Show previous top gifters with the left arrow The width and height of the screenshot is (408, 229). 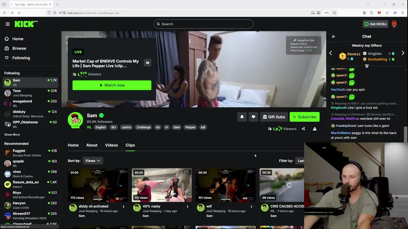pos(331,53)
